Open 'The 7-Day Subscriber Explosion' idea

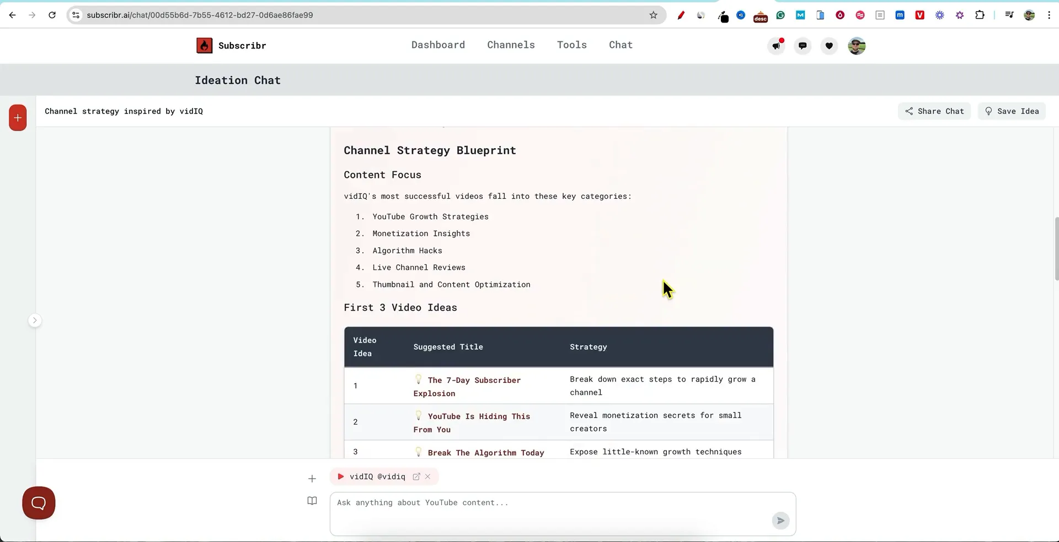(467, 387)
